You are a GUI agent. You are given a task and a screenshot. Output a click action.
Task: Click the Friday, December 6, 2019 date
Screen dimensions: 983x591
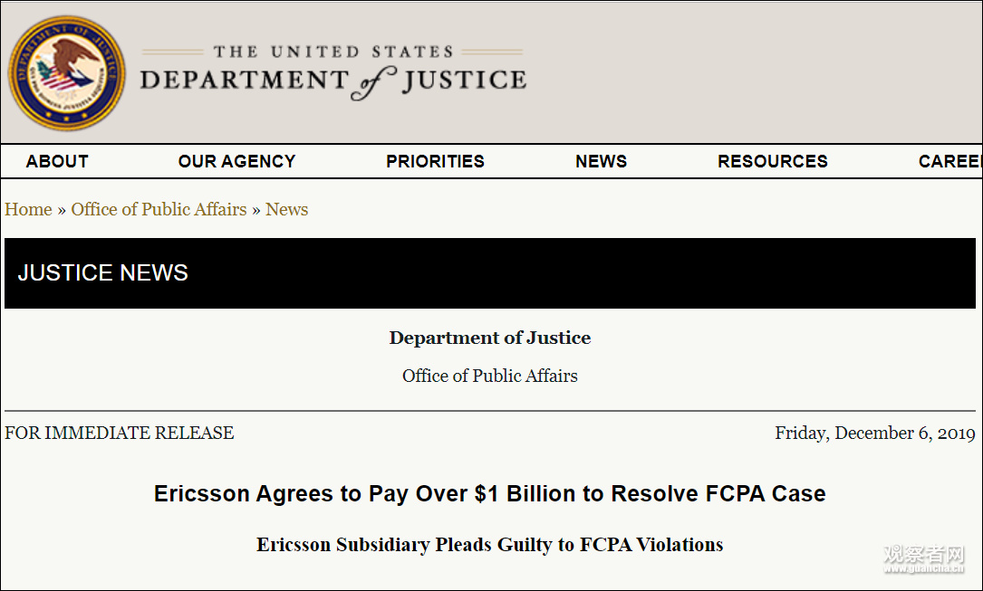tap(874, 433)
